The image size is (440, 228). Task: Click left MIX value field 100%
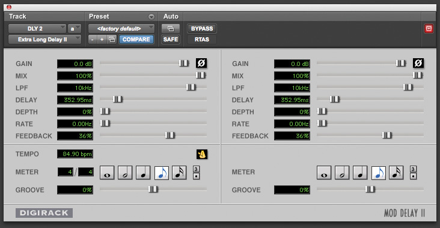click(x=75, y=76)
